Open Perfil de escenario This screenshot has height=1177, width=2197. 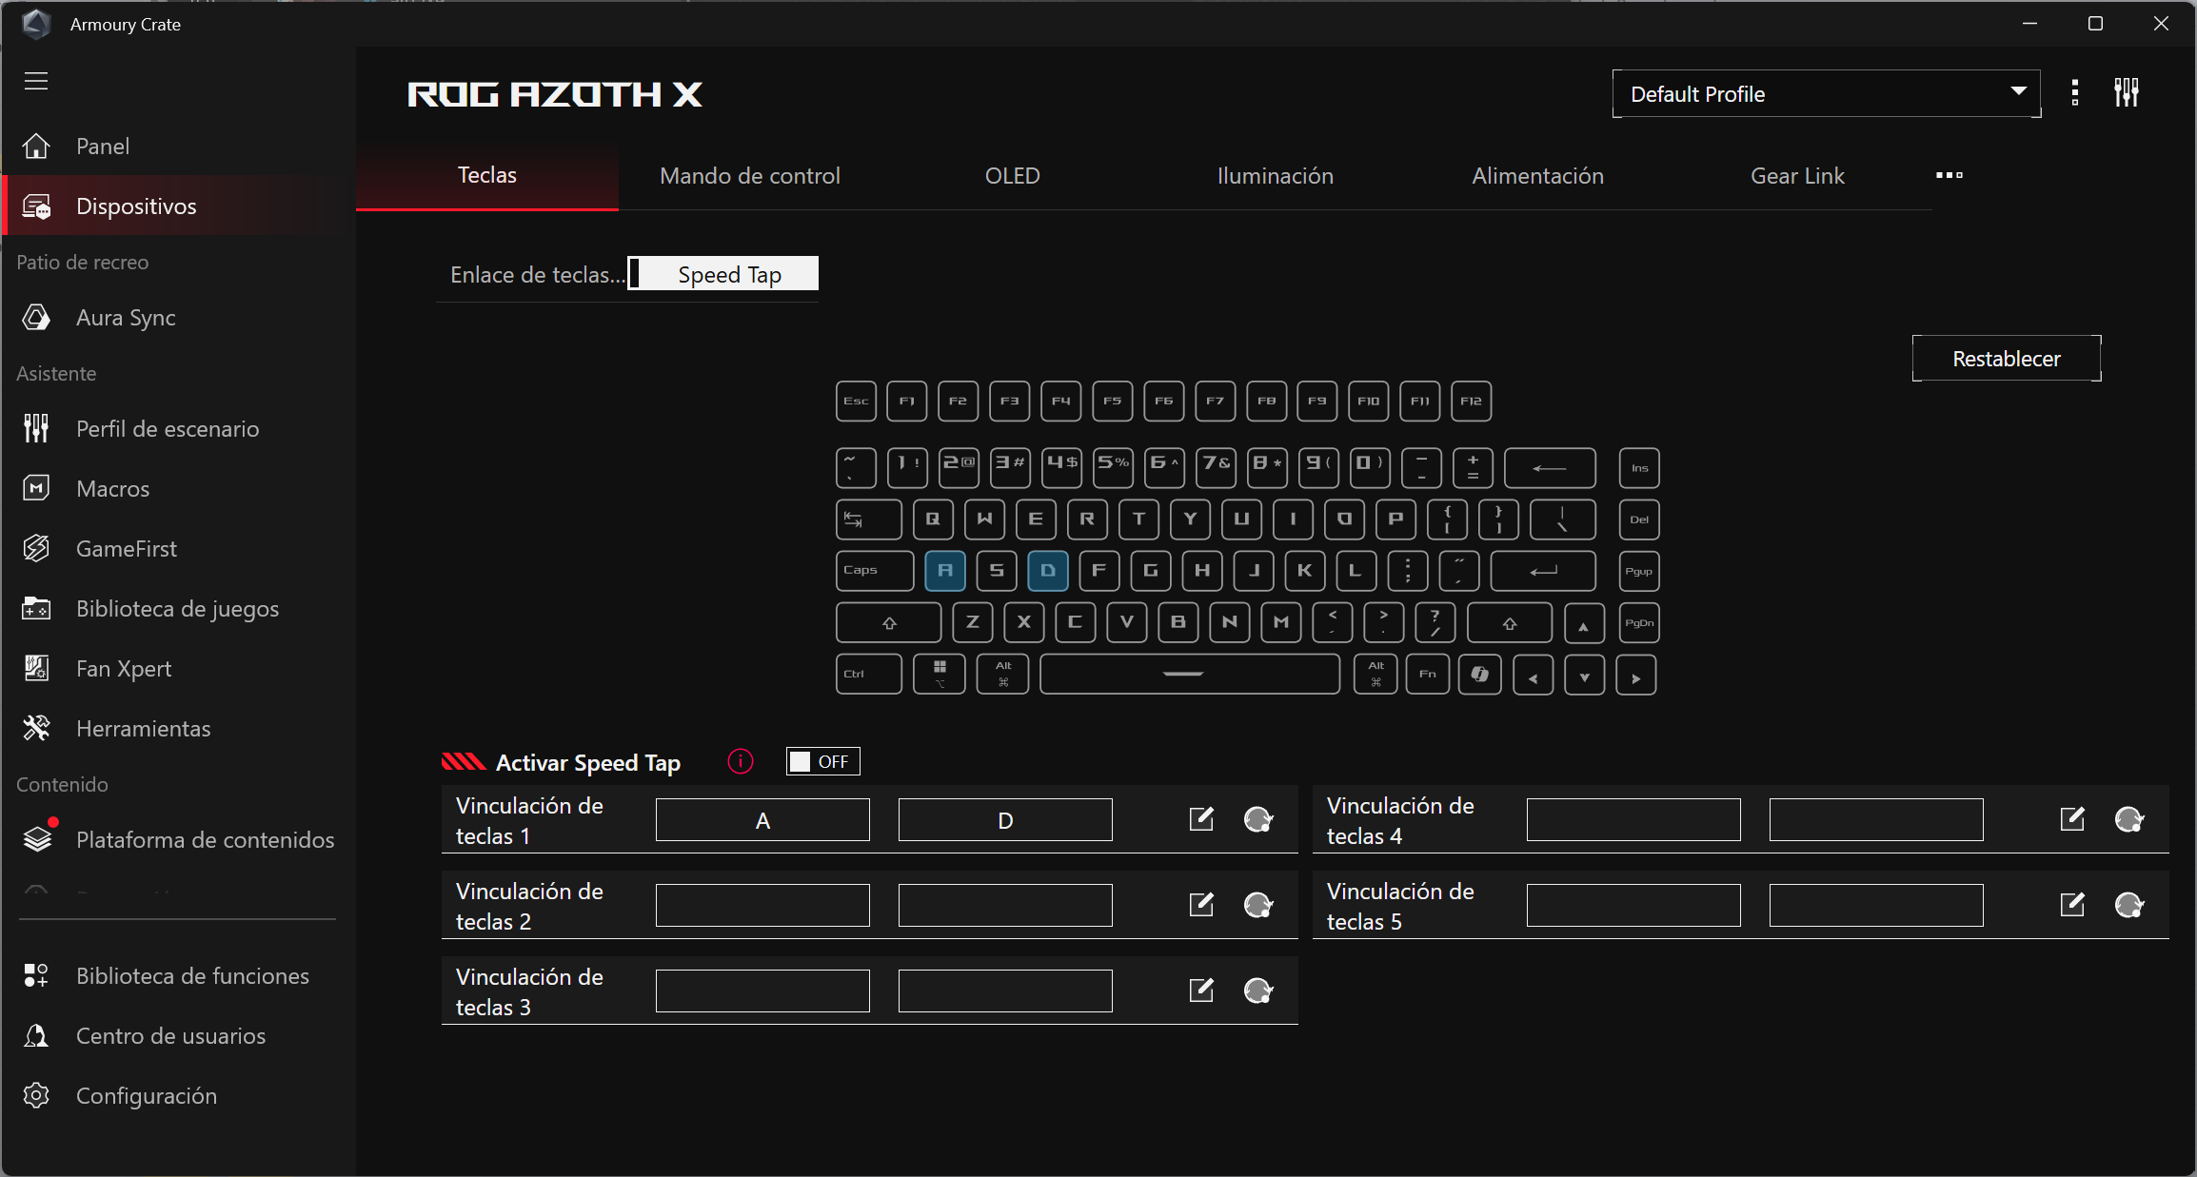[x=178, y=428]
